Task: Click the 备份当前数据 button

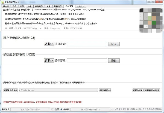Action: [105, 90]
